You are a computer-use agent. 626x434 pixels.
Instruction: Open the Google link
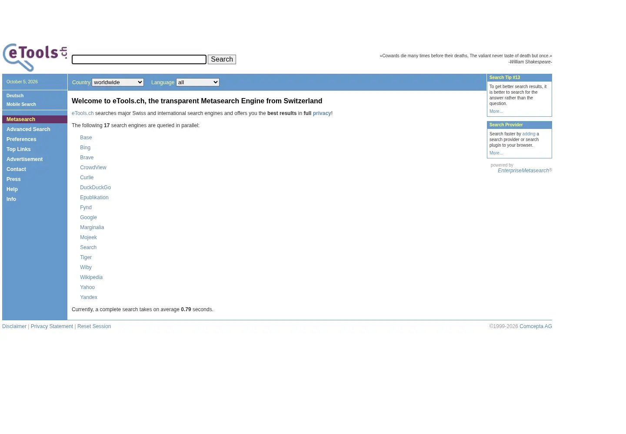pyautogui.click(x=88, y=217)
